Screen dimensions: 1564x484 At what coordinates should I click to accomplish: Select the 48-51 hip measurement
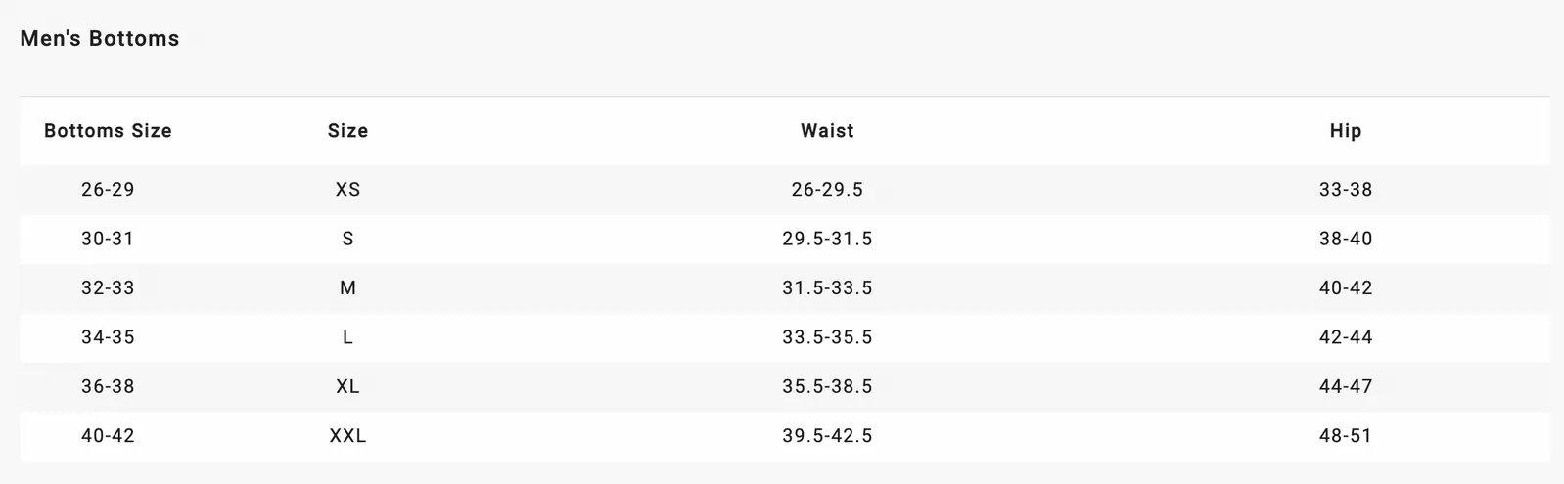pos(1346,436)
